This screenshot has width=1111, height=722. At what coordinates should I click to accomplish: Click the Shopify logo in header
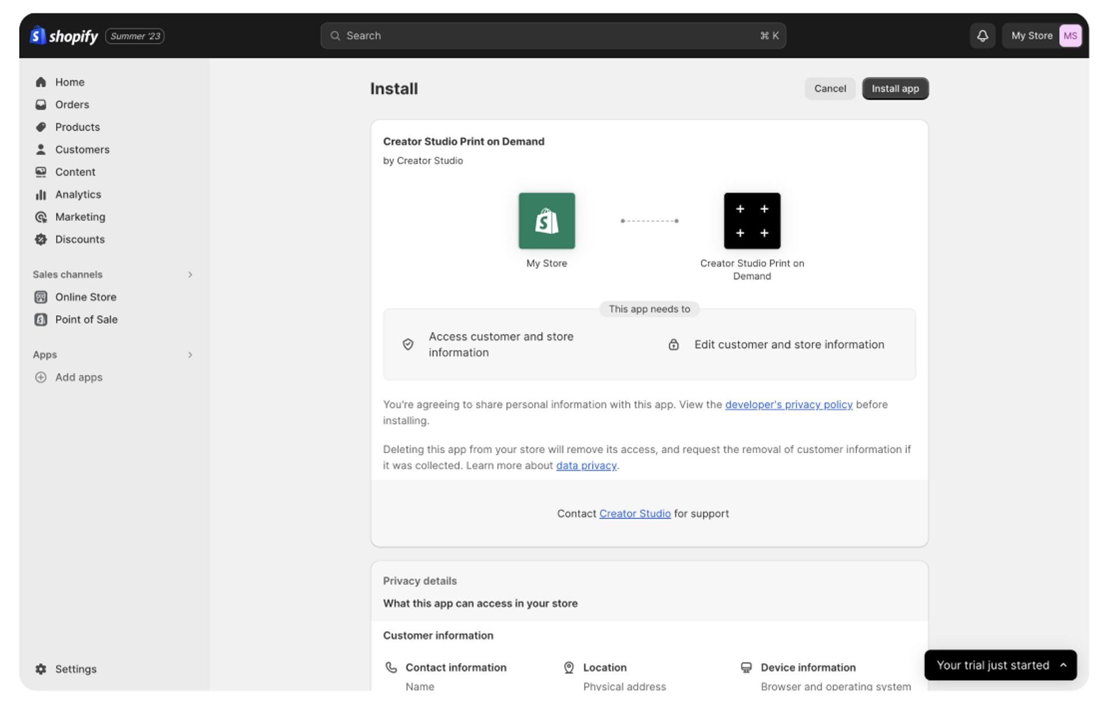click(x=64, y=36)
